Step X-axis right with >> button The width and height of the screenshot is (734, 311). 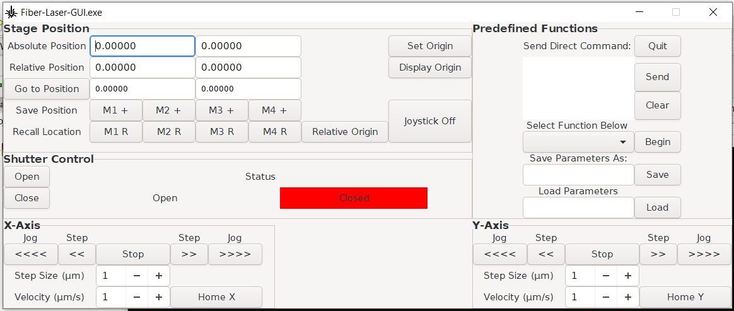(189, 254)
